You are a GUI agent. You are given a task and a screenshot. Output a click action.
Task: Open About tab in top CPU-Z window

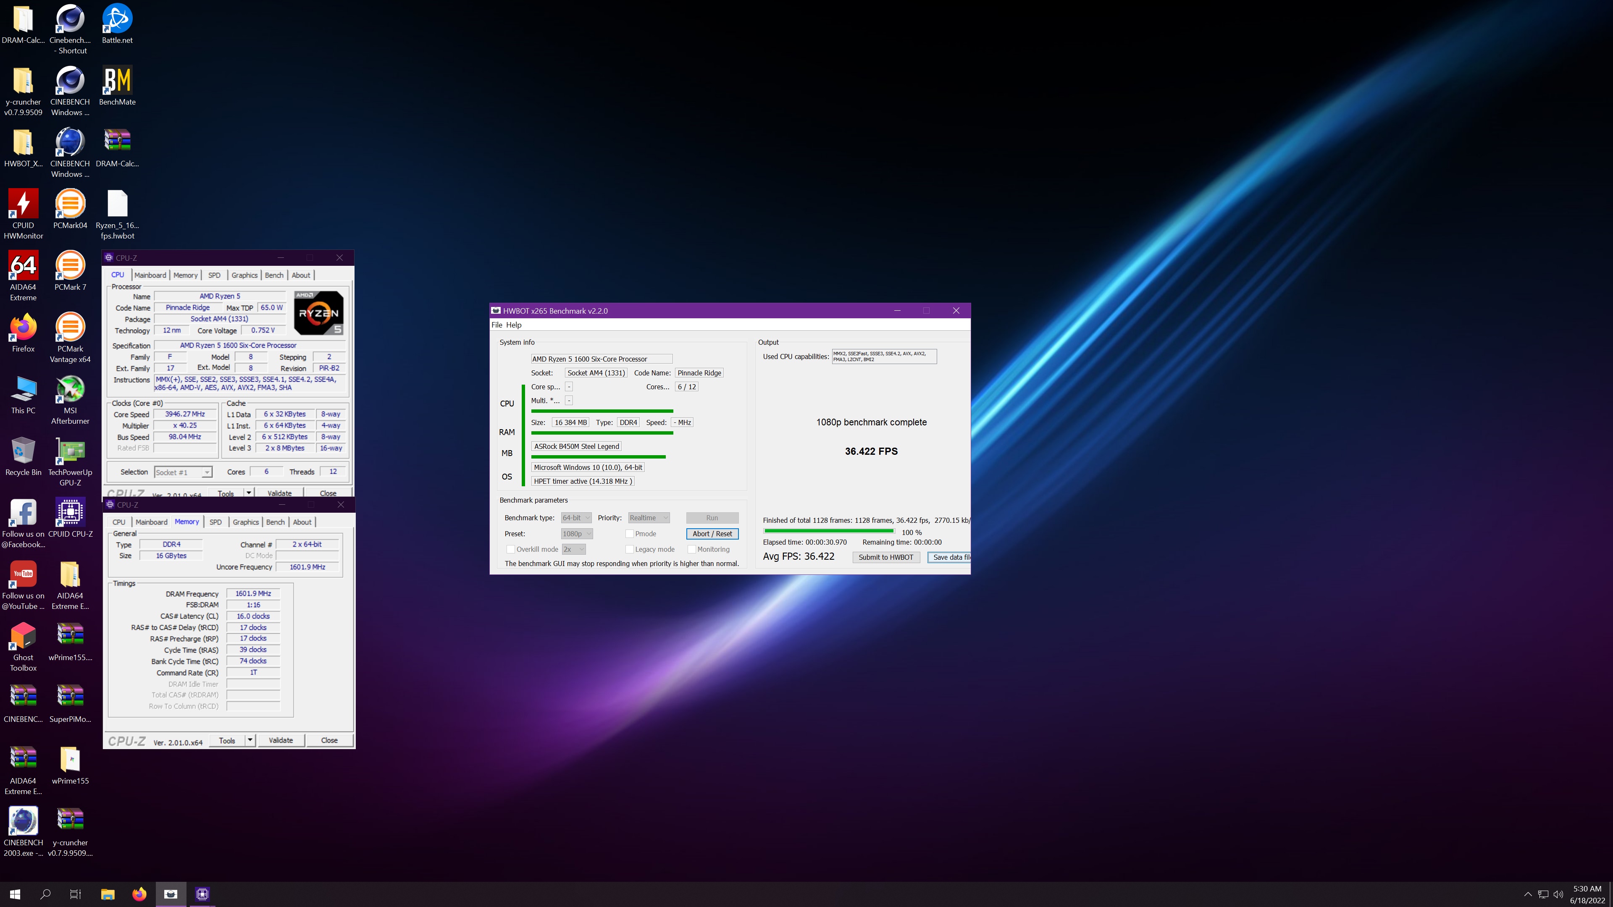click(301, 275)
